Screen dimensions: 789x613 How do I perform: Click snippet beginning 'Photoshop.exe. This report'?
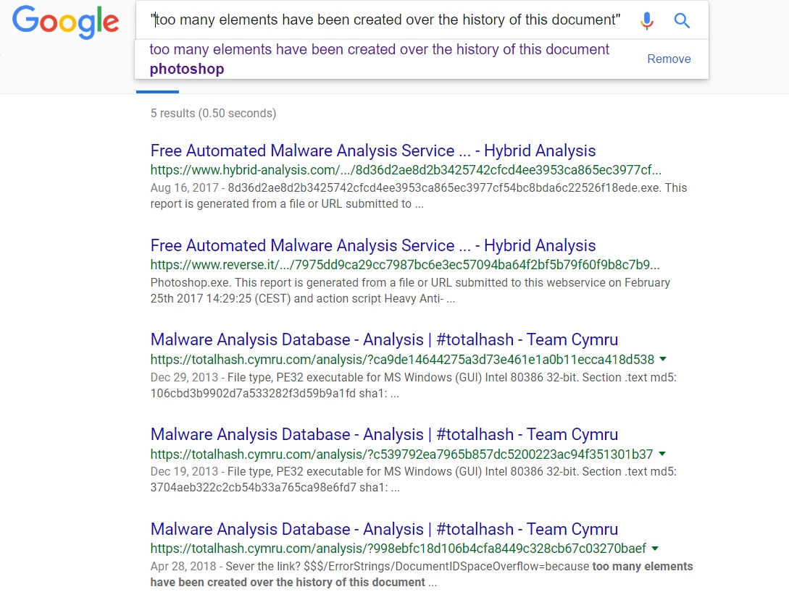410,290
